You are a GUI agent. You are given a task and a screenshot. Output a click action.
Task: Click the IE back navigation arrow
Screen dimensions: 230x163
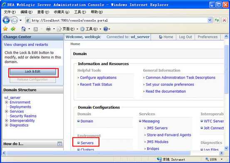coord(6,20)
